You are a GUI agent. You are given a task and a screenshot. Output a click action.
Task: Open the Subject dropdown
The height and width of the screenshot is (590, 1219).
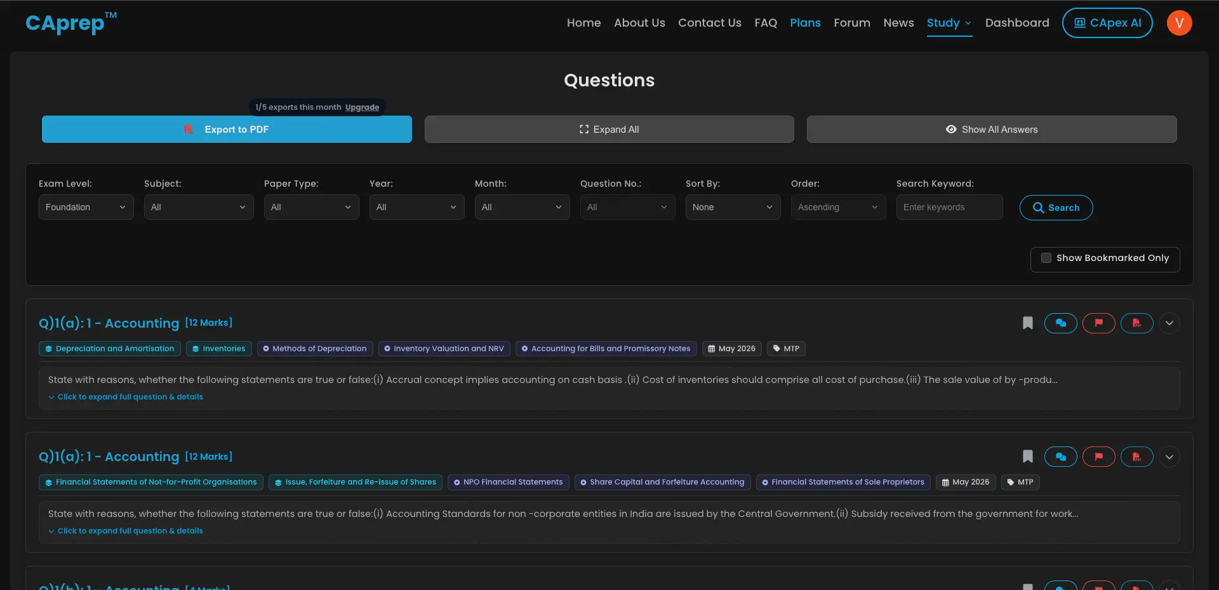[199, 207]
